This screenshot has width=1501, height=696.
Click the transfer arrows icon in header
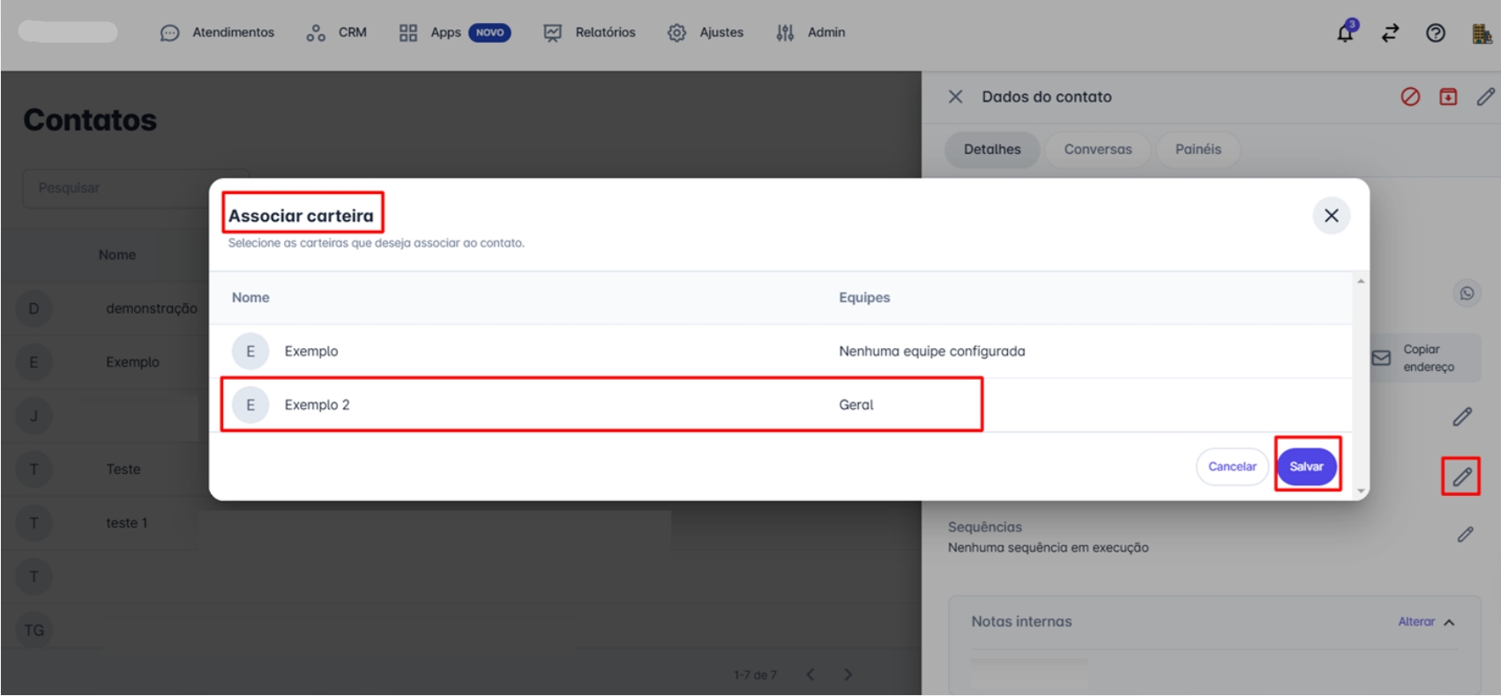tap(1390, 33)
